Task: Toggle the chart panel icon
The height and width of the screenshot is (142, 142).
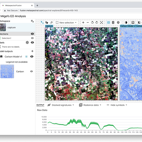Action: point(133,22)
